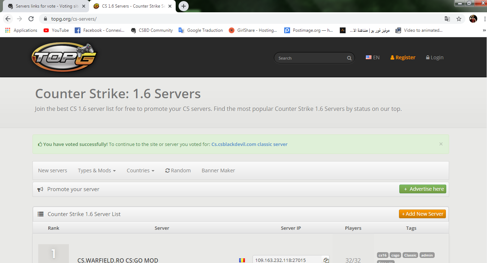Open new tab with plus button
Screen dimensions: 487x263
[x=184, y=6]
